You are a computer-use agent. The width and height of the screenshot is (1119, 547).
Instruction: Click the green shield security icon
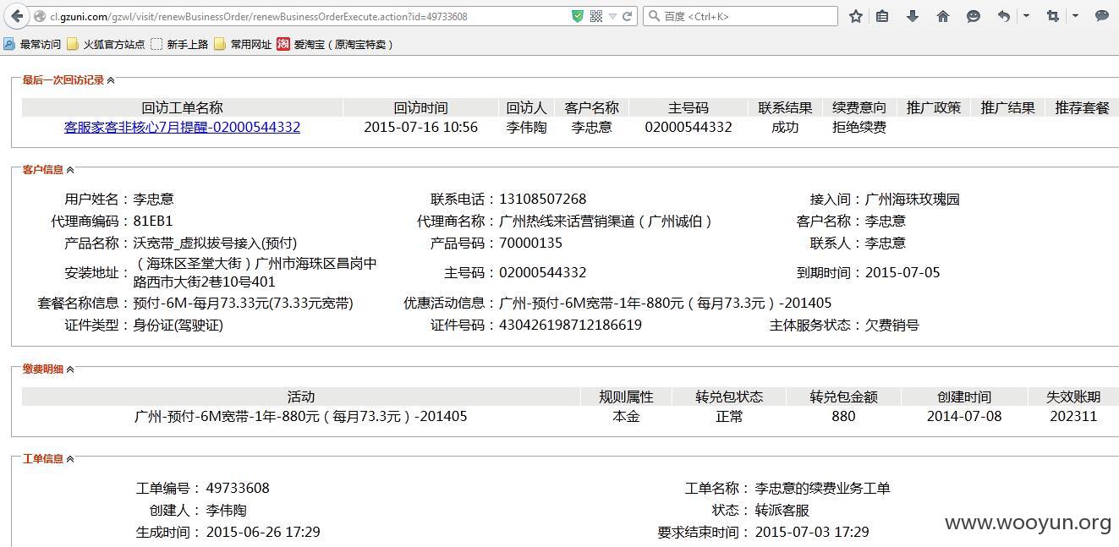pos(578,16)
